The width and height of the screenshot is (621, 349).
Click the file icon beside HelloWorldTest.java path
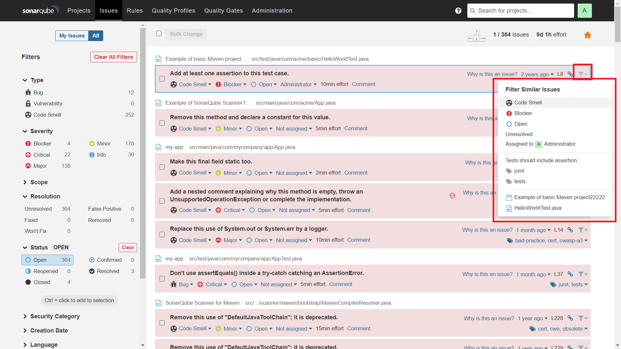[158, 59]
